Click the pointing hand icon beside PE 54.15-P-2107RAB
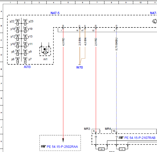The width and height of the screenshot is (157, 152). click(x=121, y=138)
